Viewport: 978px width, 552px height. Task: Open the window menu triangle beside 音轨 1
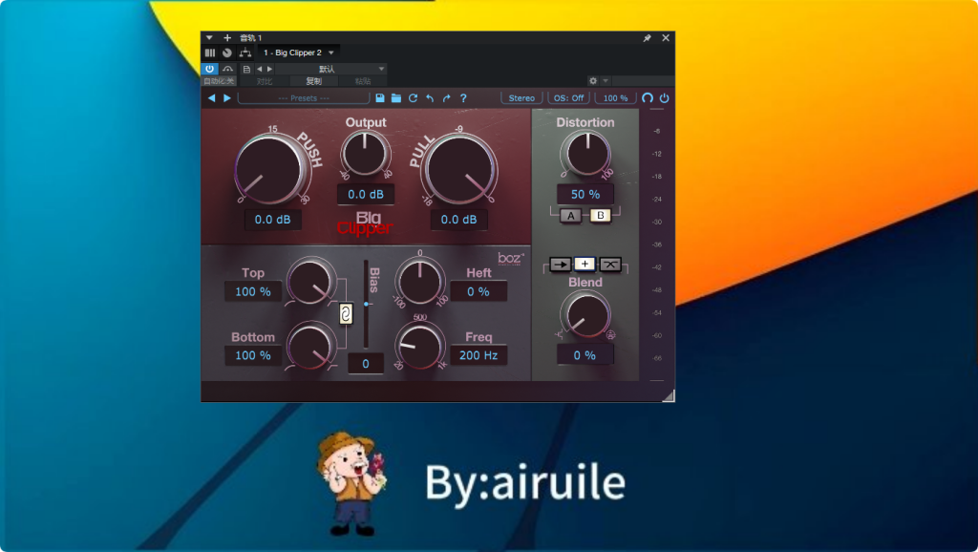click(x=209, y=38)
